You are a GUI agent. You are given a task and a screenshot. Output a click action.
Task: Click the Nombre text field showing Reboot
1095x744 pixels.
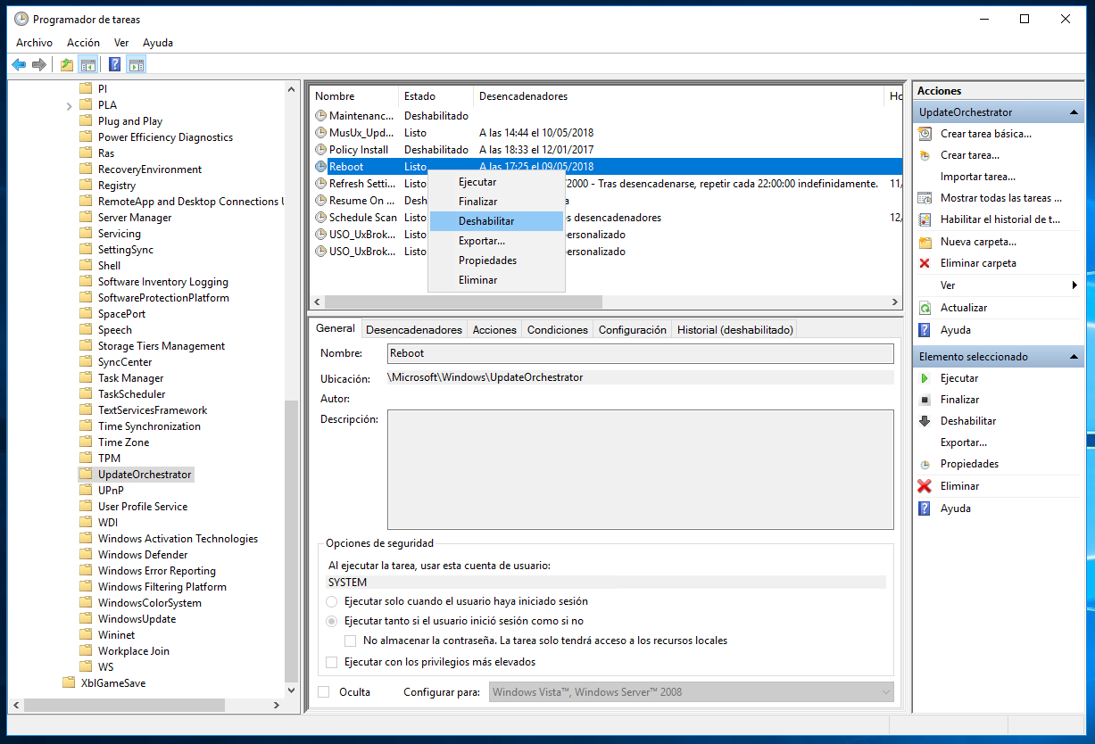pyautogui.click(x=640, y=353)
